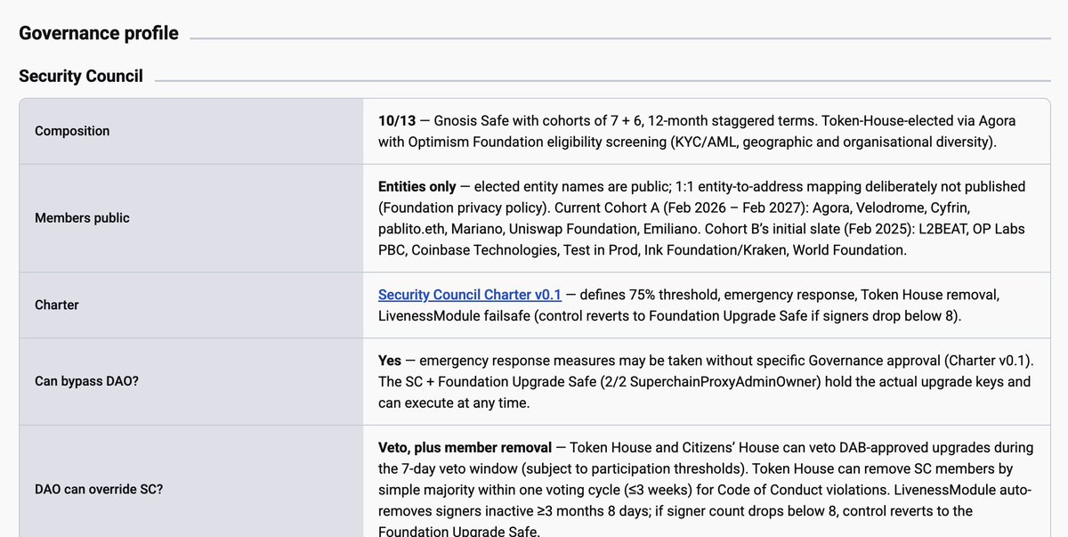The image size is (1068, 537).
Task: Click the "Governance profile" heading
Action: click(99, 34)
